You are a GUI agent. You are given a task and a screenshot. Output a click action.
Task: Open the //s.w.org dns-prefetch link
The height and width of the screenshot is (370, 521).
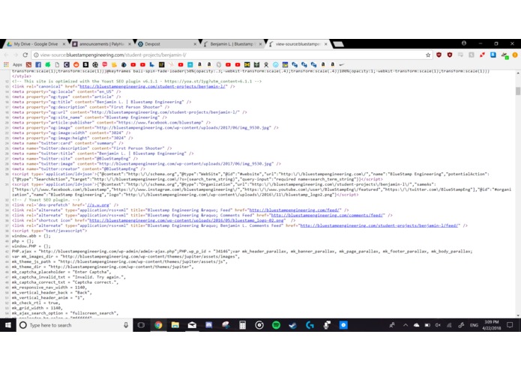(x=98, y=205)
